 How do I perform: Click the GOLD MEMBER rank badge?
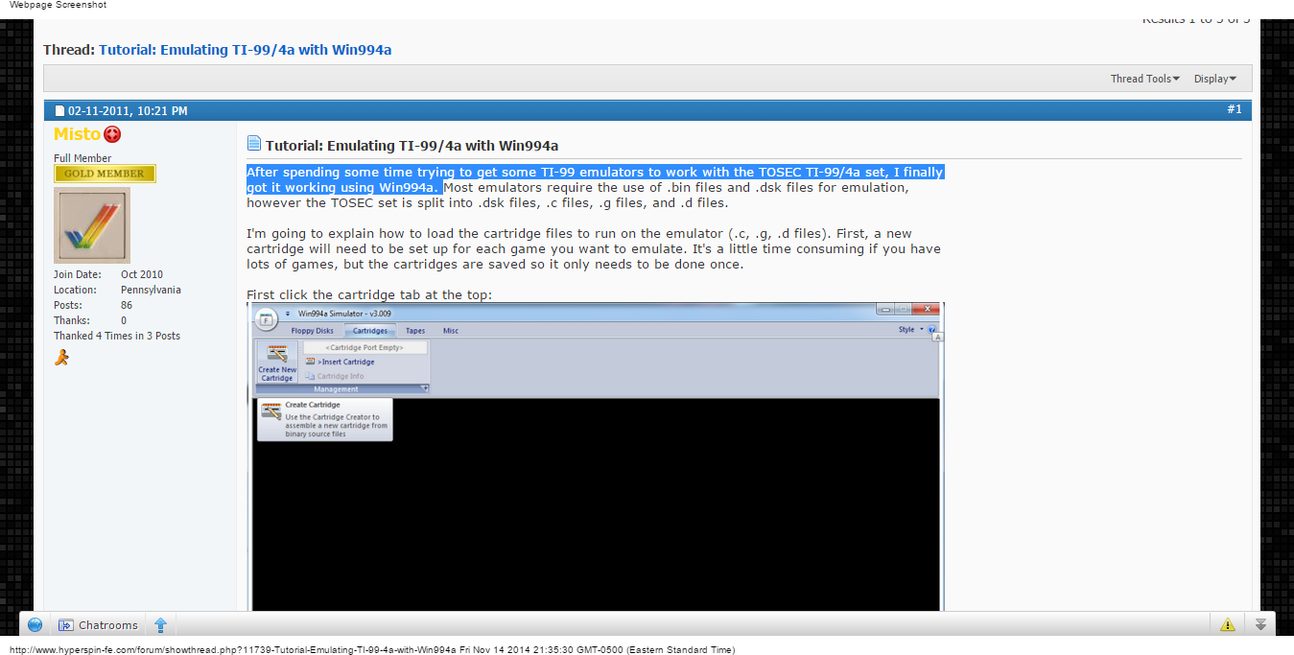[x=105, y=174]
